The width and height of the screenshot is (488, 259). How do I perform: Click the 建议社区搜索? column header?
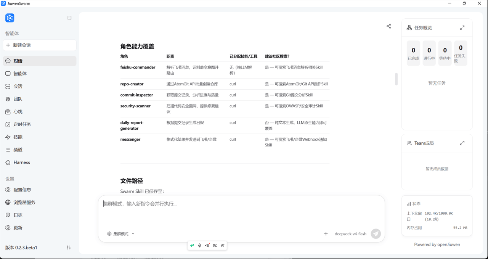pyautogui.click(x=277, y=56)
